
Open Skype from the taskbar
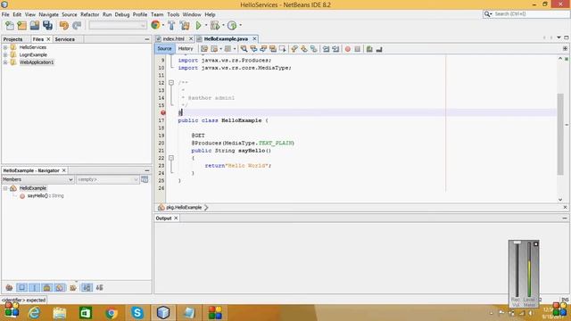[137, 313]
